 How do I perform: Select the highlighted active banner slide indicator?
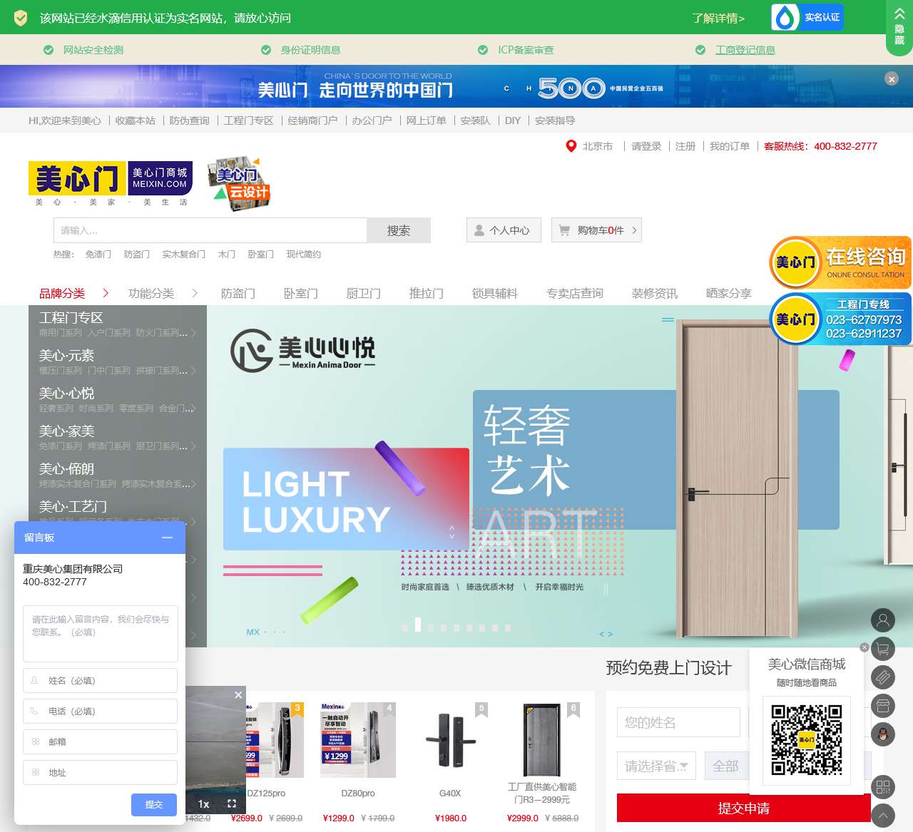(418, 625)
